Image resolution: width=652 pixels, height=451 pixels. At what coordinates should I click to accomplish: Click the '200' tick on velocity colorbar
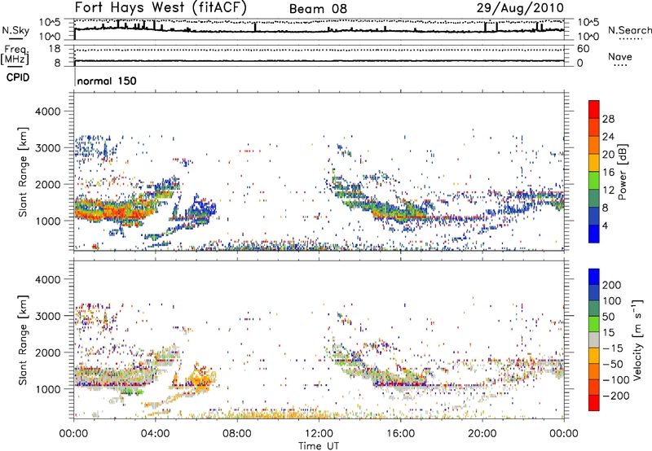point(612,285)
